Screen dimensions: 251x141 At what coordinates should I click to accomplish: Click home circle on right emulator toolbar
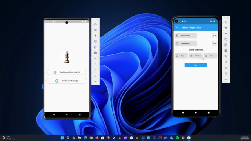[x=226, y=68]
